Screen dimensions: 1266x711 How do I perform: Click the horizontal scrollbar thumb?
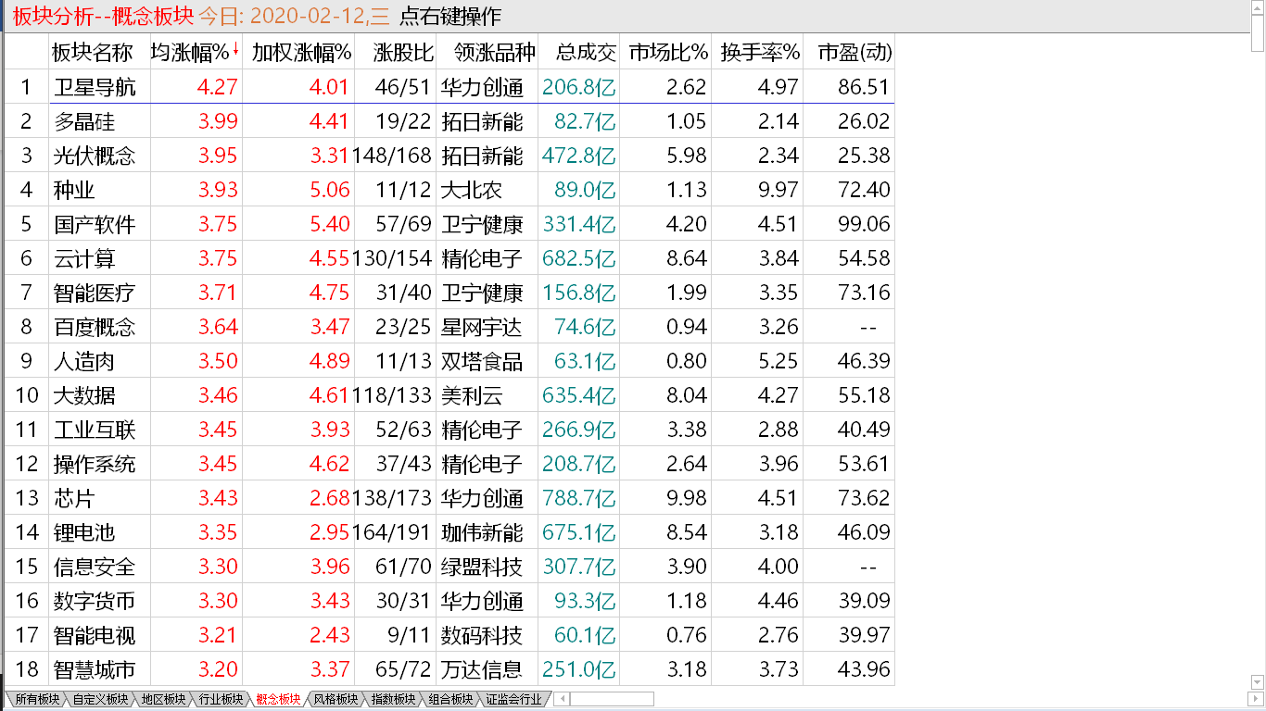point(612,699)
